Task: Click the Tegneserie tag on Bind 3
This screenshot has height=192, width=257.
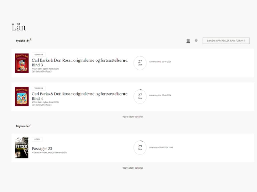Action: [38, 55]
